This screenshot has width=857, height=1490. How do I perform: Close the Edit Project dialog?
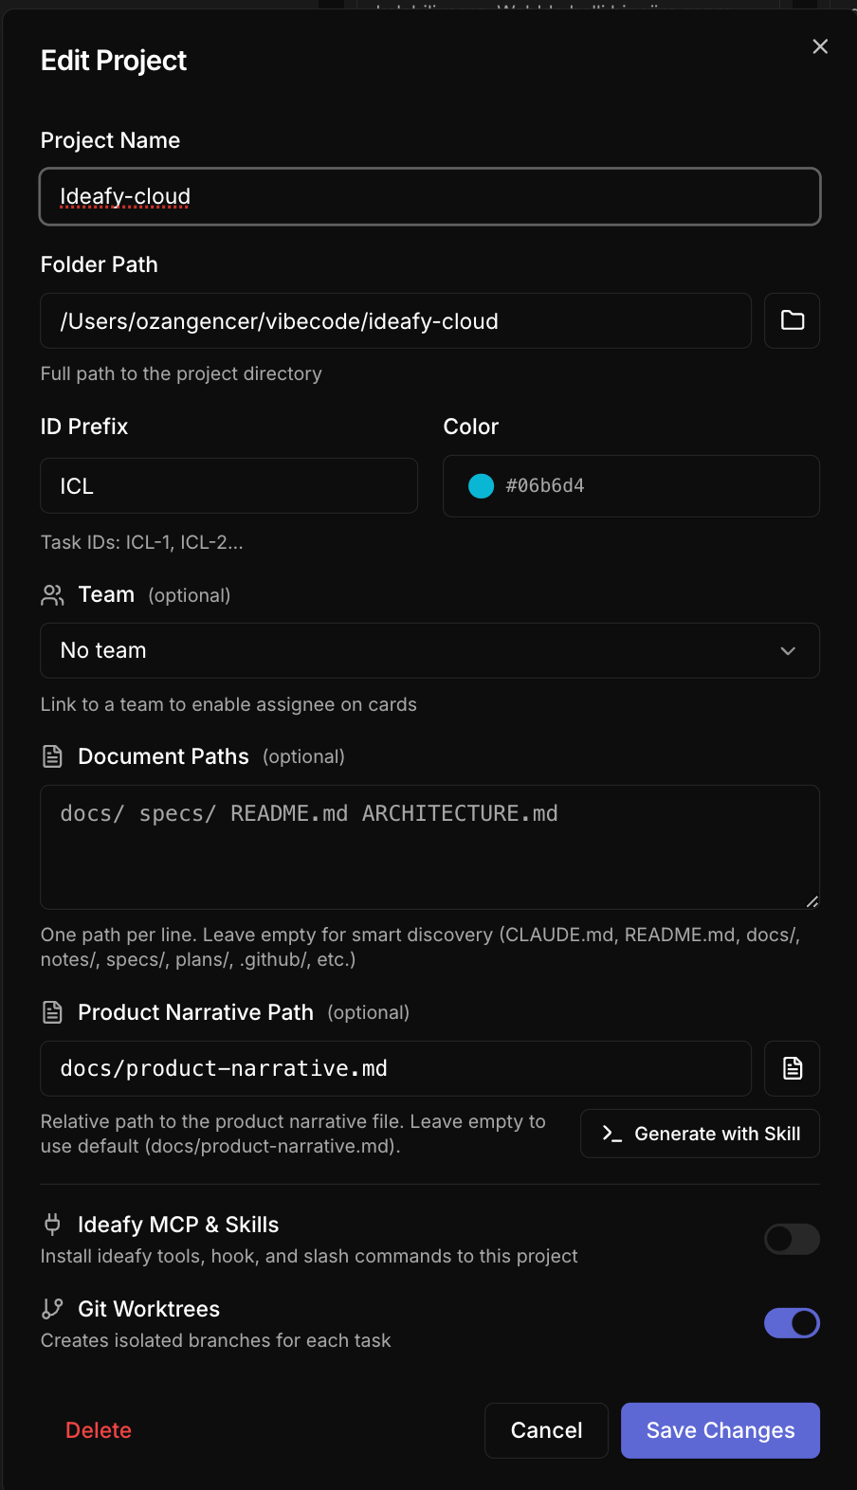coord(819,45)
